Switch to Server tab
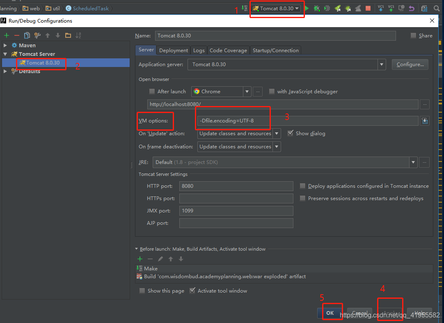This screenshot has width=444, height=323. tap(146, 50)
